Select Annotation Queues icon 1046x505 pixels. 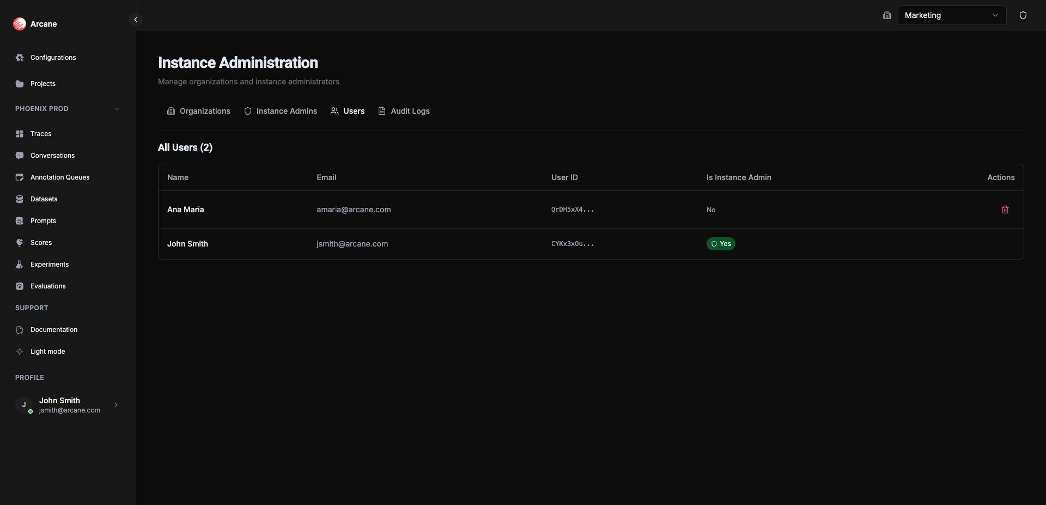[20, 177]
